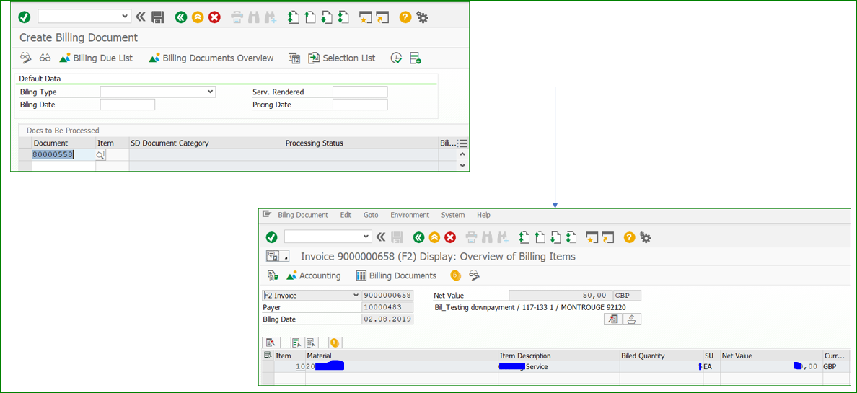Viewport: 857px width, 393px height.
Task: Click calendar-style icon left of Selection List
Action: pos(294,58)
